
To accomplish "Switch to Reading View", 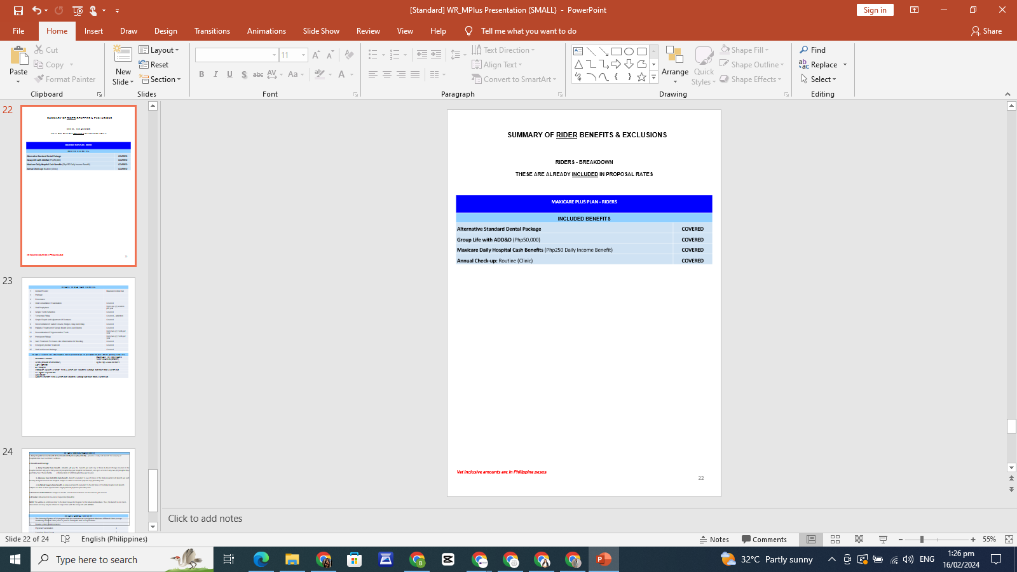I will tap(859, 540).
